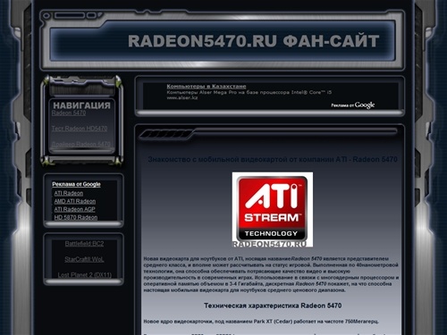Open the Battlefield BC2 link
Screen dimensions: 447x335
coord(84,244)
